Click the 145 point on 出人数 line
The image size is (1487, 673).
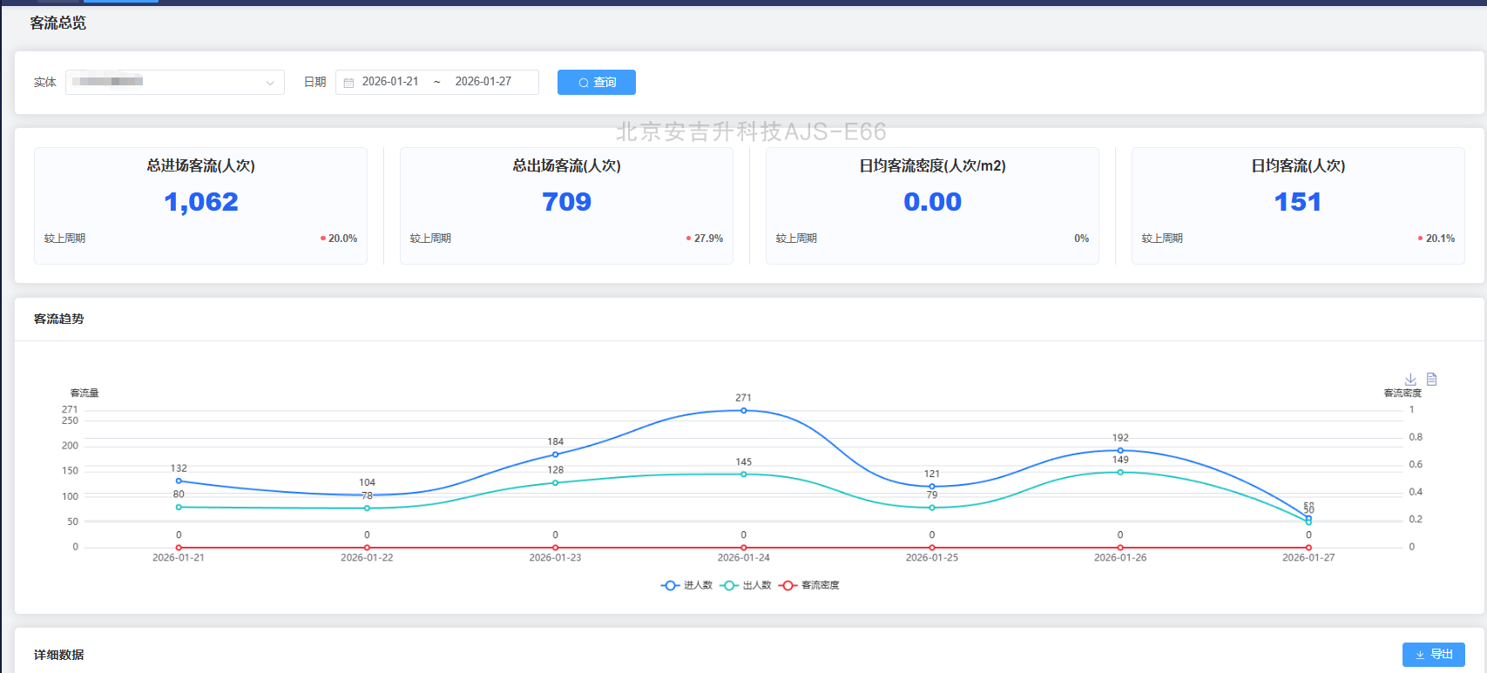pyautogui.click(x=743, y=474)
